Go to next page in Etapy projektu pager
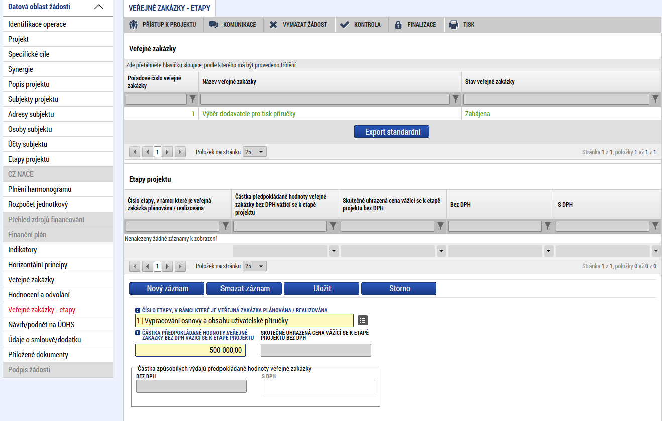The image size is (662, 421). [167, 266]
